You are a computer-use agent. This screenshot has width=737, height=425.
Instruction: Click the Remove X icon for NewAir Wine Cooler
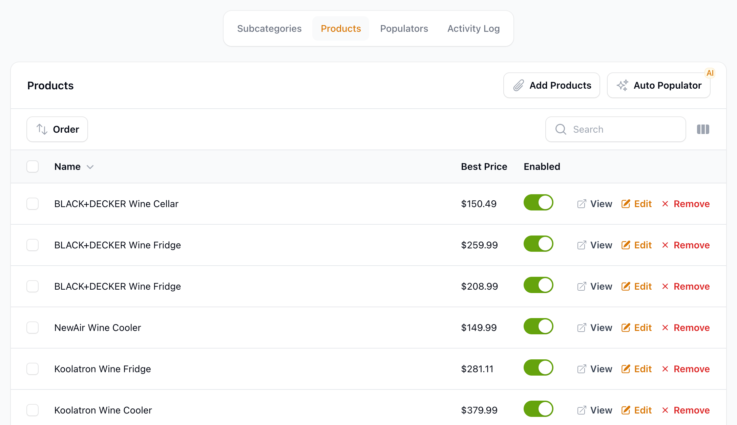click(665, 328)
